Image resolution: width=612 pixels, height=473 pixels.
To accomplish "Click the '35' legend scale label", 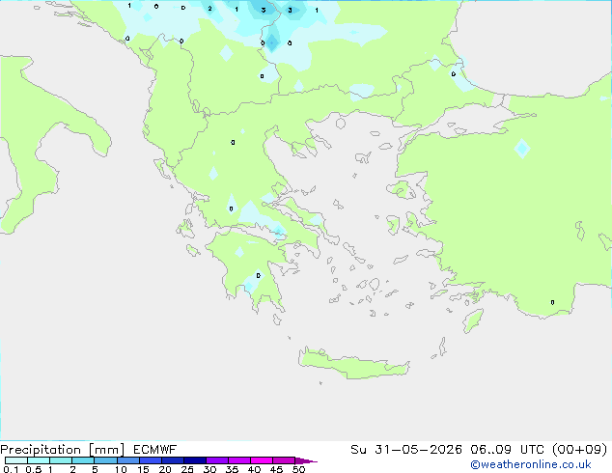I will [x=232, y=469].
